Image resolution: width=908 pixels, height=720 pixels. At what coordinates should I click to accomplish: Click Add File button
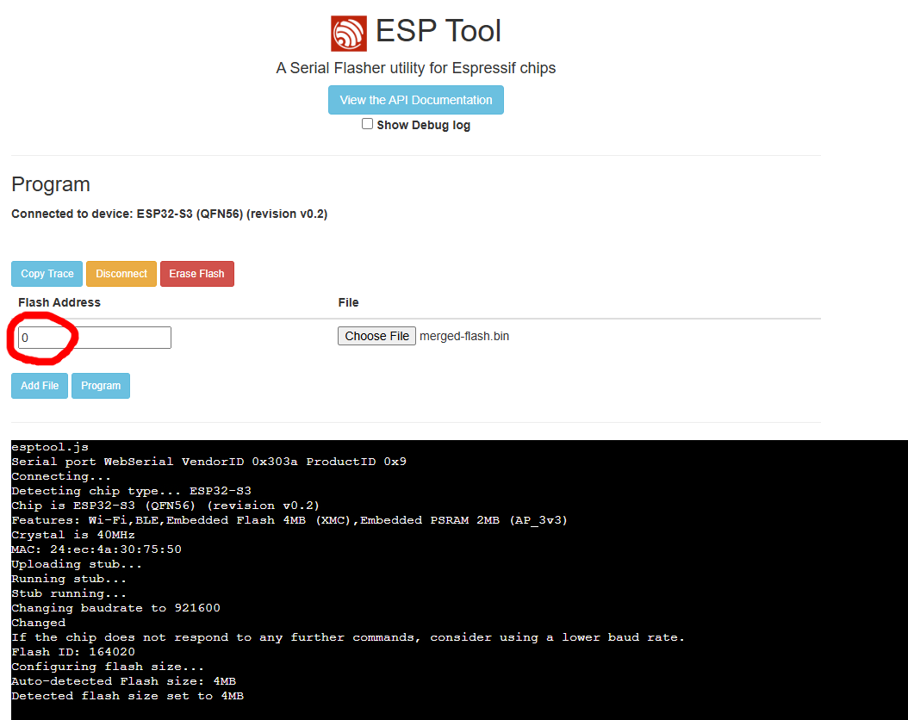pyautogui.click(x=40, y=386)
